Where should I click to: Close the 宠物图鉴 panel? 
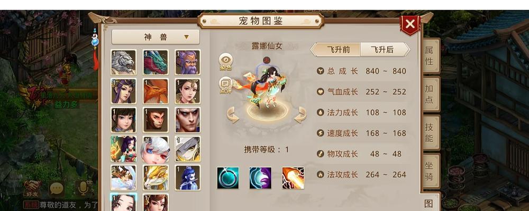pyautogui.click(x=411, y=25)
